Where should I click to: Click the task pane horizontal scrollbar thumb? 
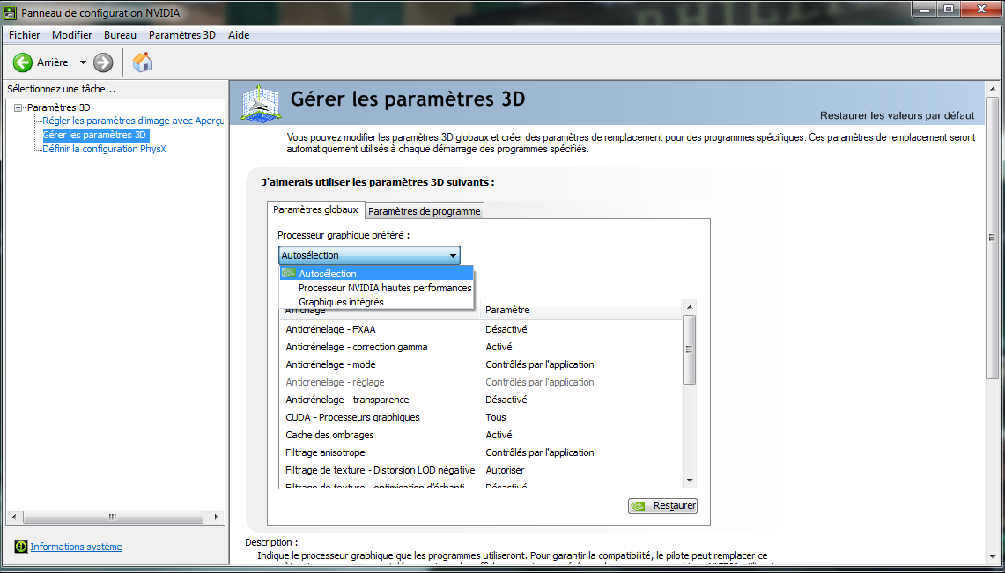click(113, 517)
